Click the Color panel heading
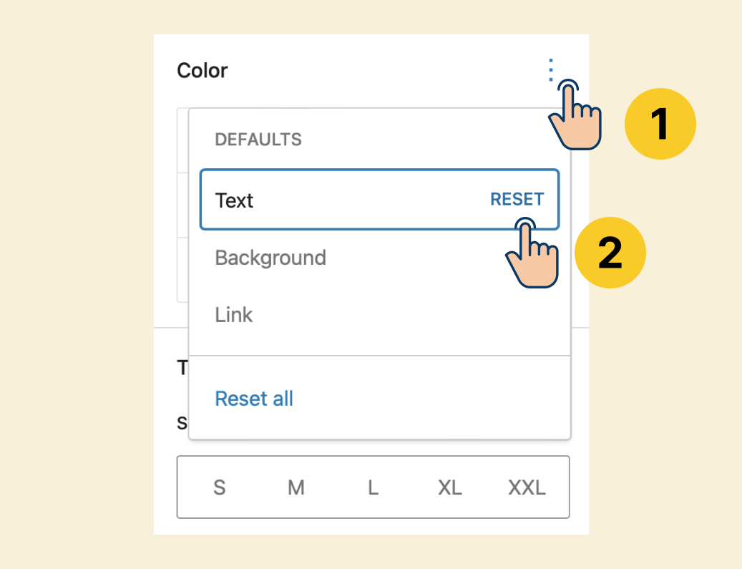 pos(202,71)
